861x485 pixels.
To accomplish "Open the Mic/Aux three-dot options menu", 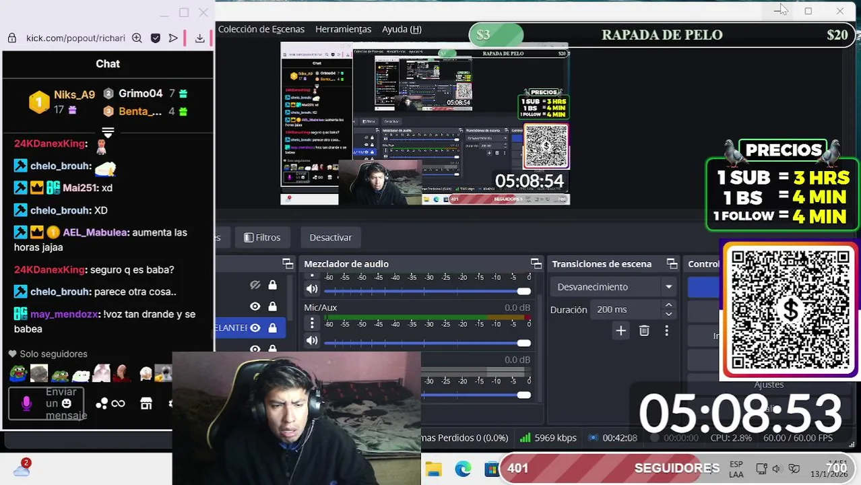I will (x=312, y=324).
